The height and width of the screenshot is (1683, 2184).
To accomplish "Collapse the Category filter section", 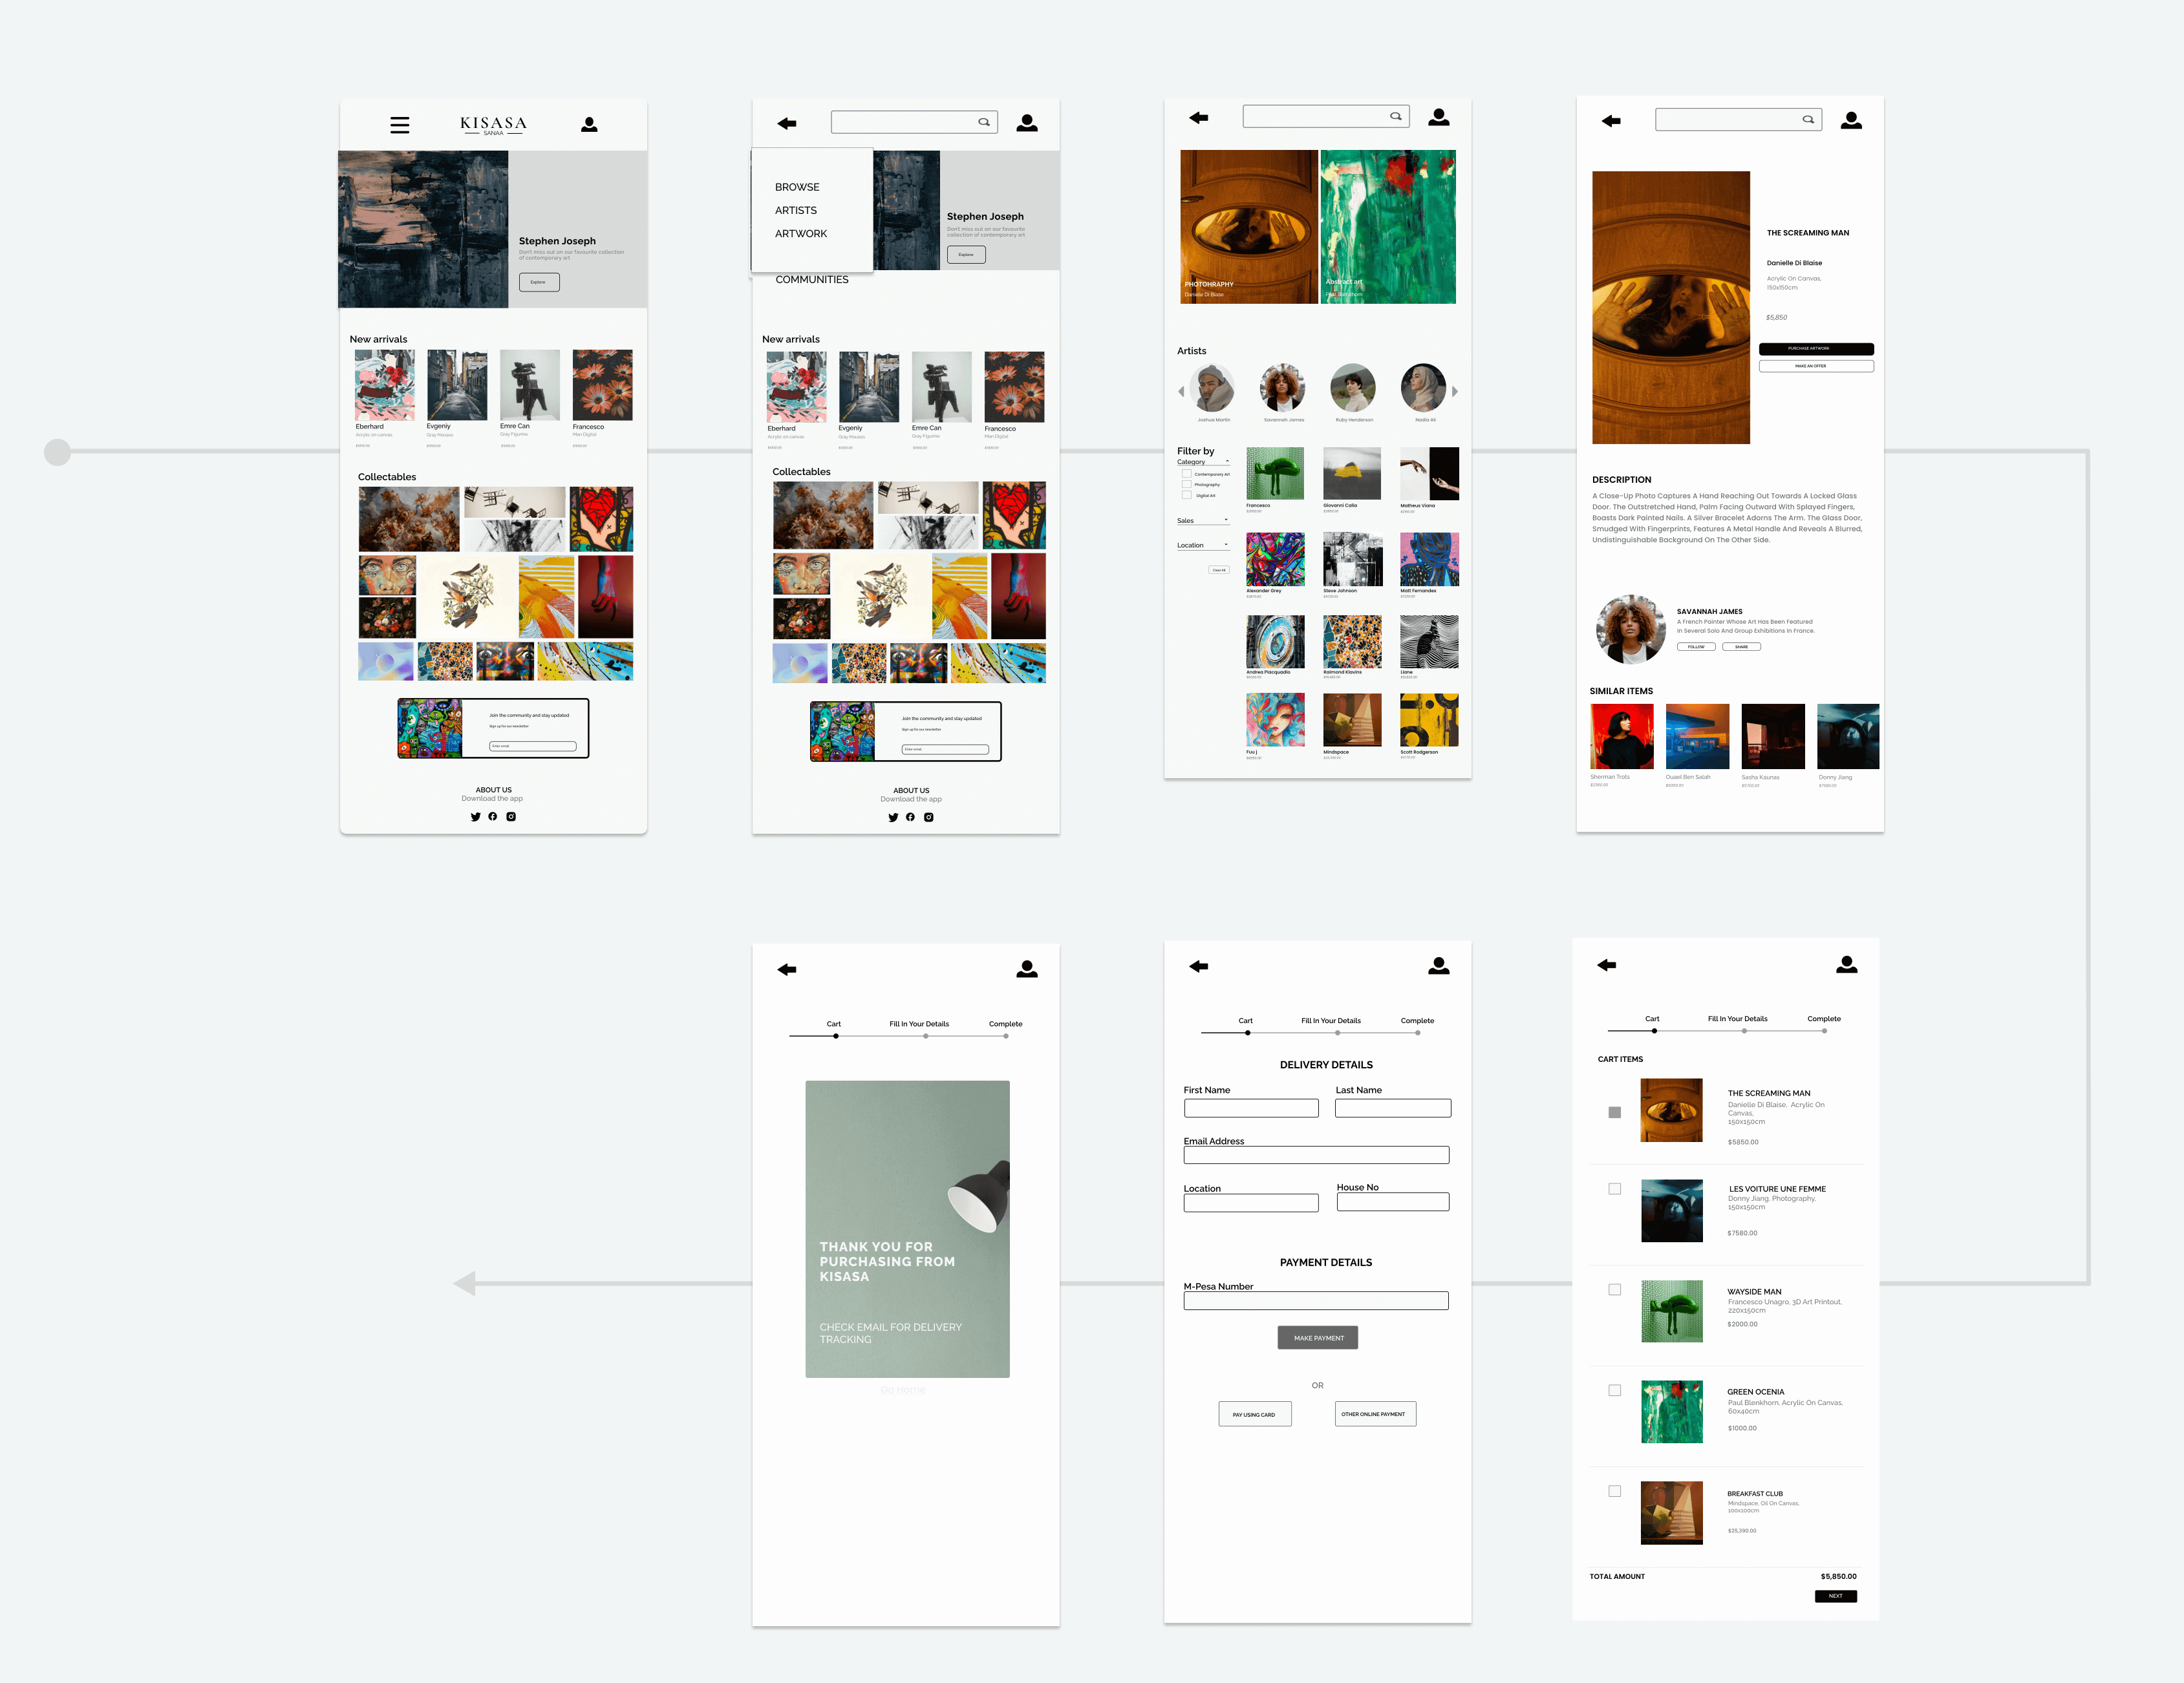I will point(1227,461).
